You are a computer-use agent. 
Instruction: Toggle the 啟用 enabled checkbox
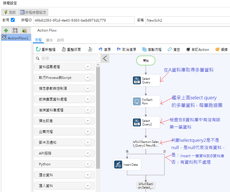click(x=13, y=20)
